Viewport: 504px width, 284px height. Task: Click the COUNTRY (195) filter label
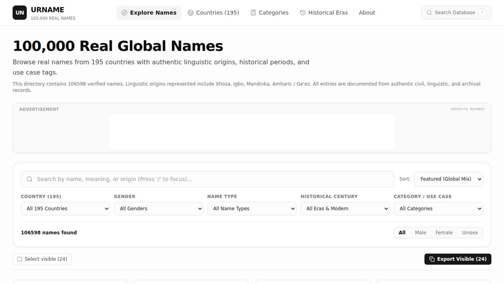click(41, 196)
